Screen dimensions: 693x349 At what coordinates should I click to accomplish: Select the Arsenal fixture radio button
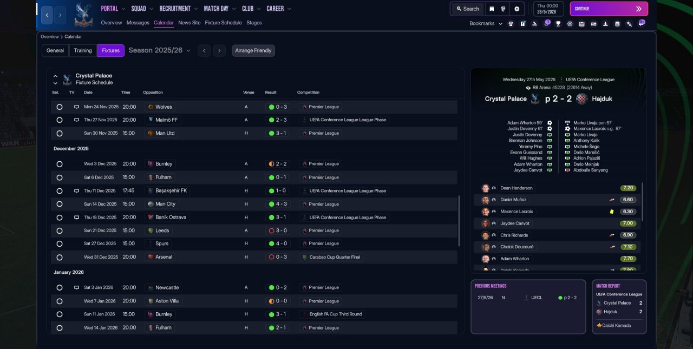60,257
